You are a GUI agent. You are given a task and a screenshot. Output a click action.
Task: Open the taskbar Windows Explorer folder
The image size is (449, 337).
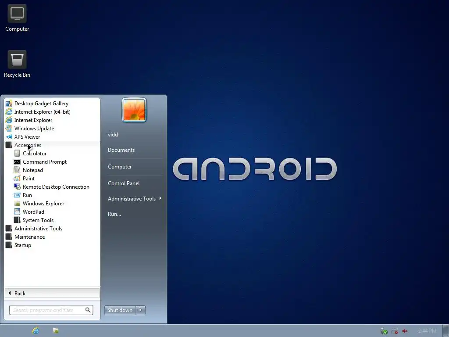coord(56,330)
